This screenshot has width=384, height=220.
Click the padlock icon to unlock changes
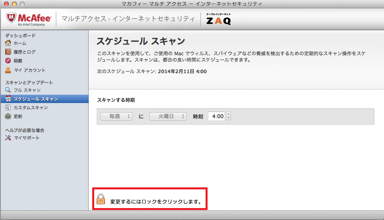pos(101,199)
